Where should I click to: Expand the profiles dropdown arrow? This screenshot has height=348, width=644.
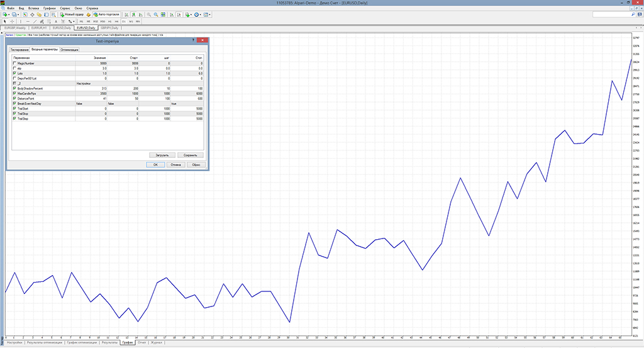pyautogui.click(x=18, y=14)
